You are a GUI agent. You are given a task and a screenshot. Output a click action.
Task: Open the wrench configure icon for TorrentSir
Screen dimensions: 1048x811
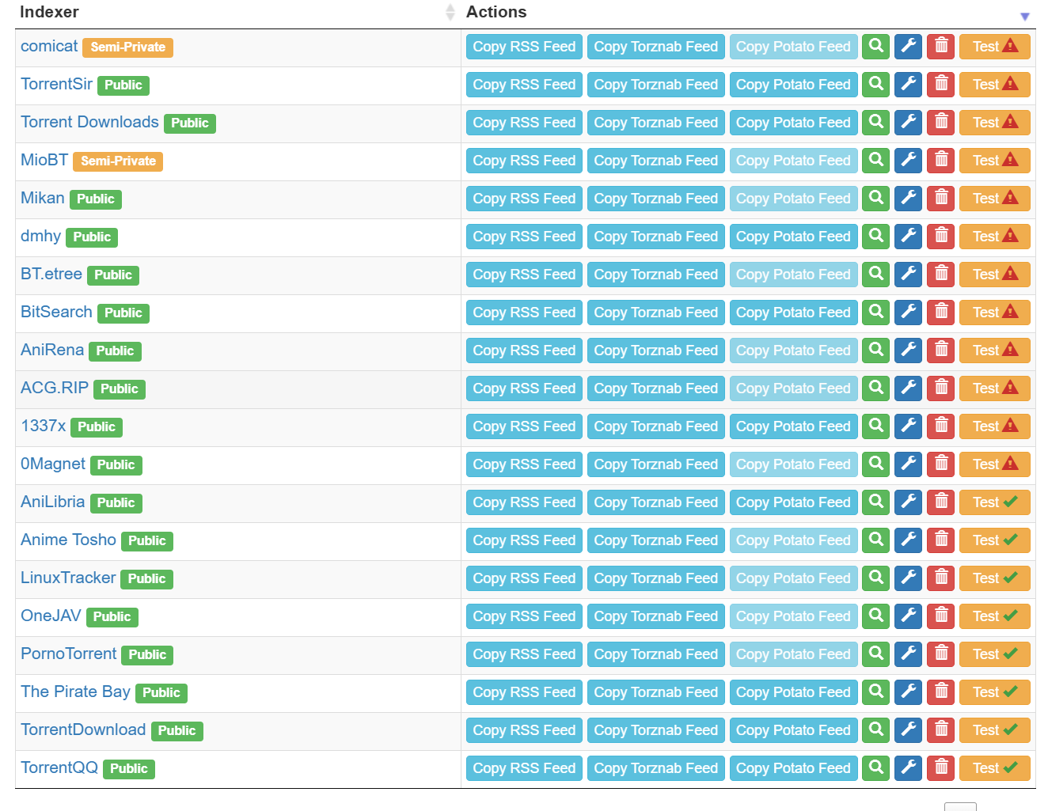click(908, 85)
